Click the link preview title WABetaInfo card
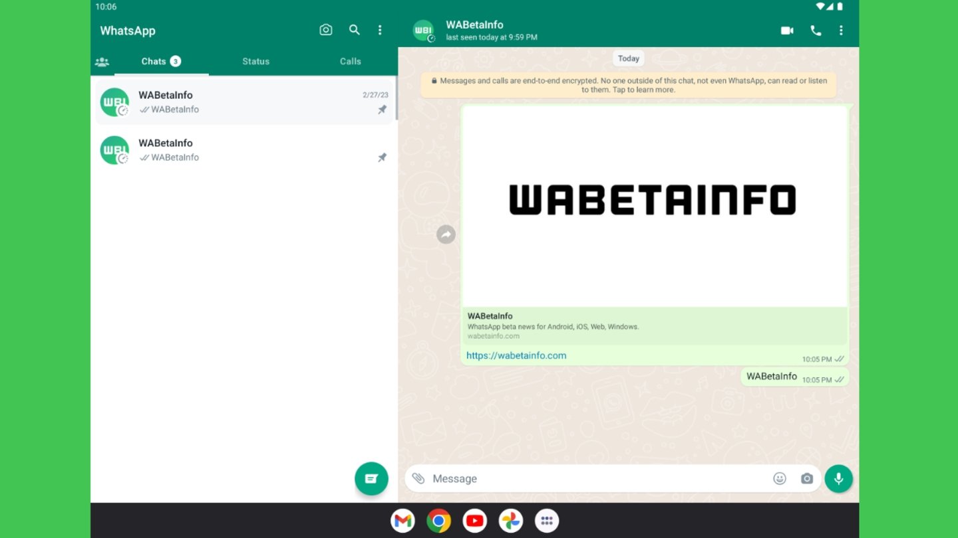 [655, 325]
